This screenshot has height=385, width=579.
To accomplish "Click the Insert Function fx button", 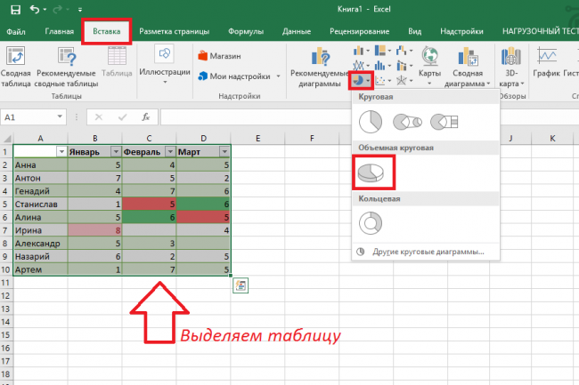I will [x=146, y=117].
